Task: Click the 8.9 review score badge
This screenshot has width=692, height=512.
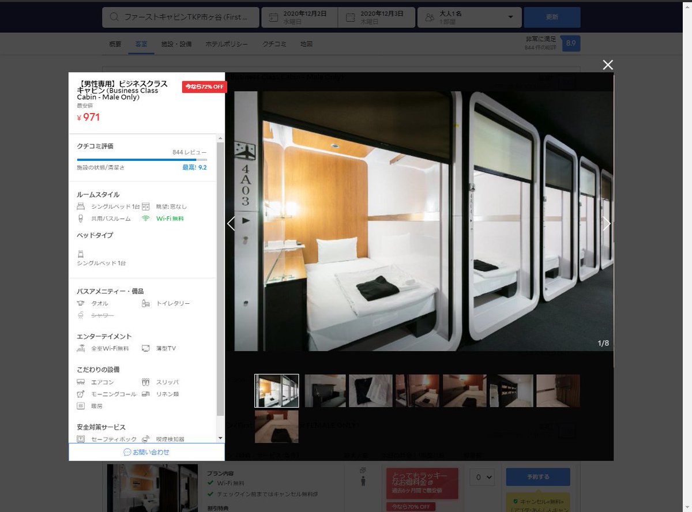Action: tap(571, 43)
